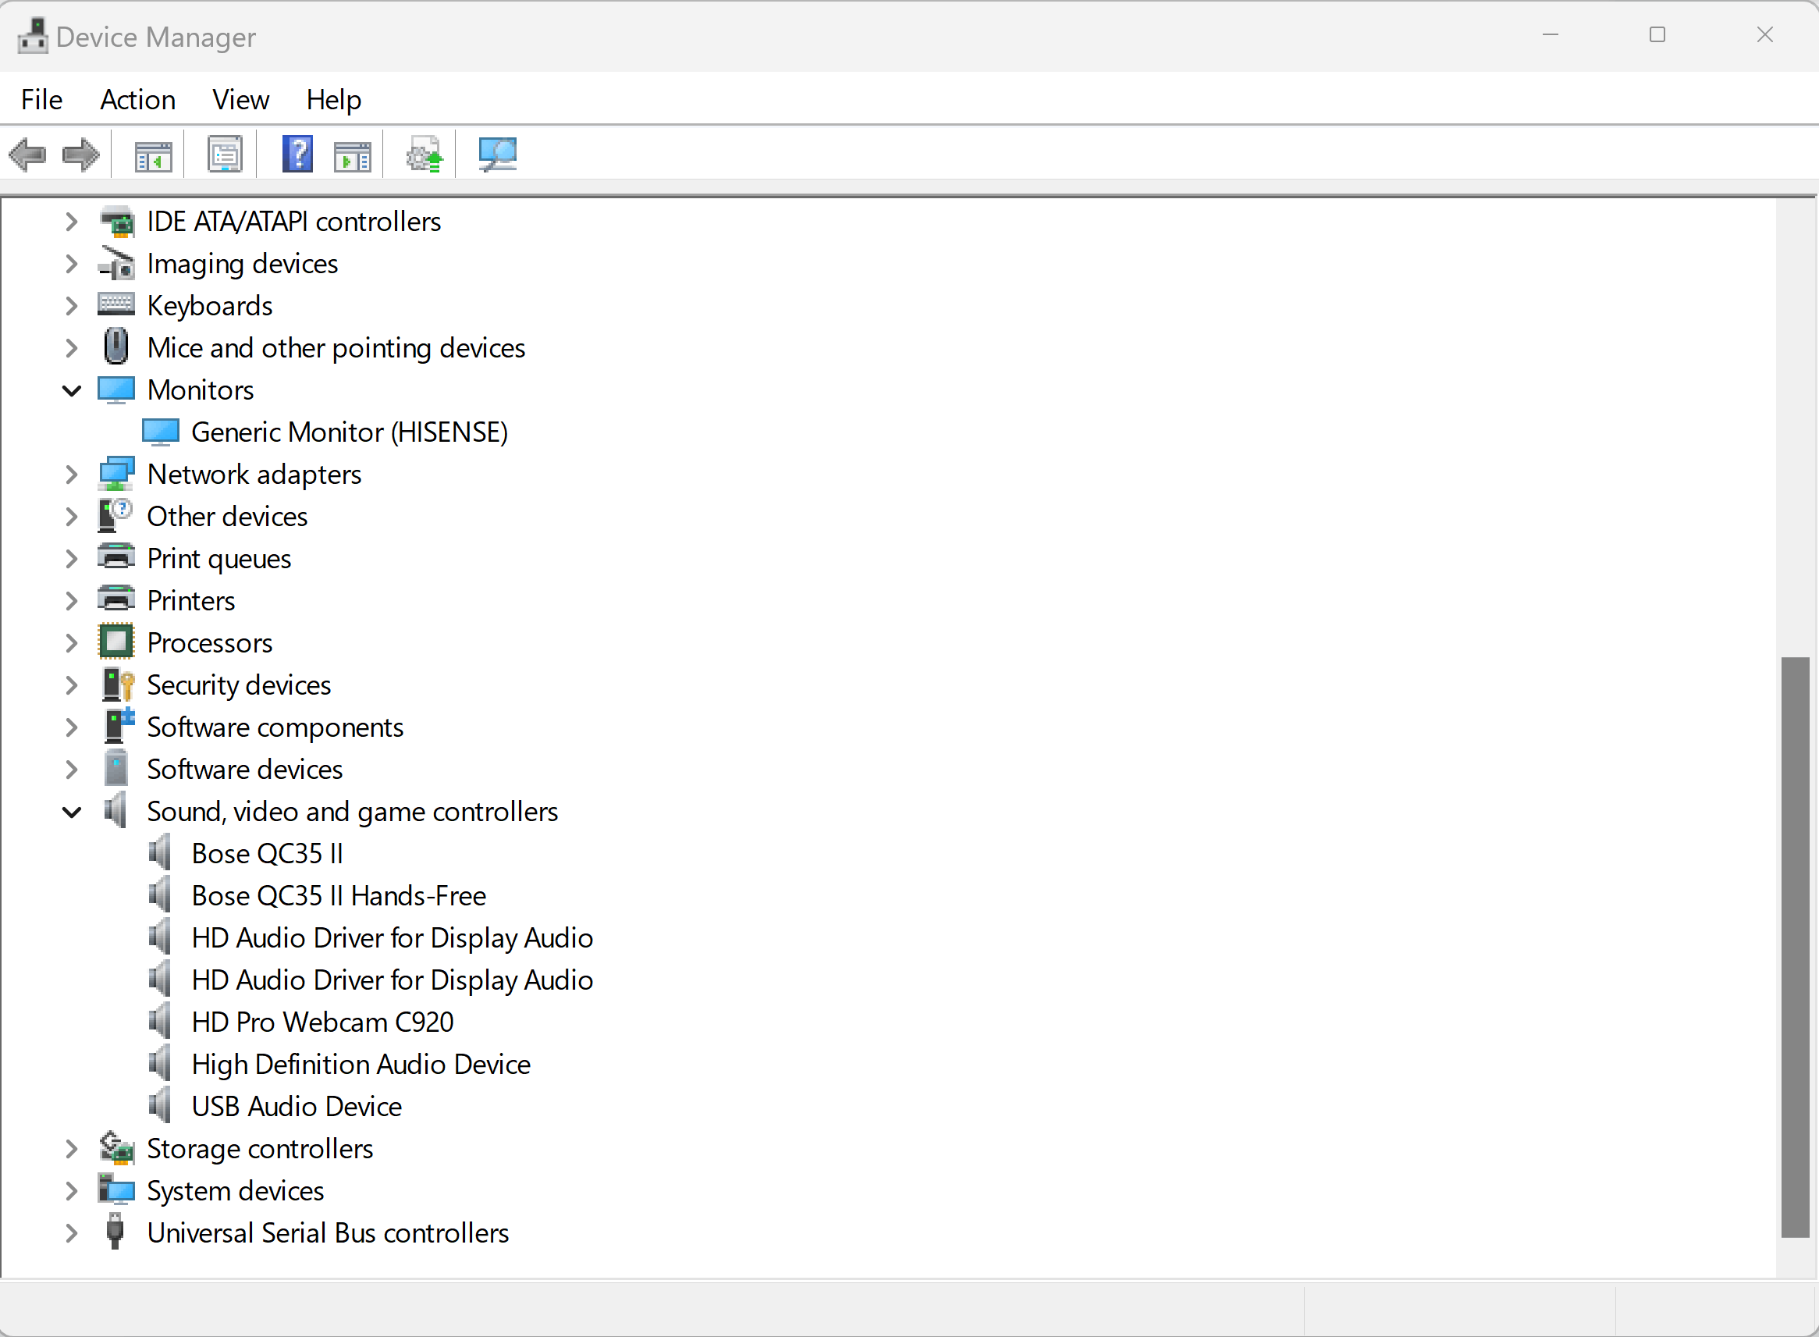Select the first HD Audio Driver for Display Audio
The height and width of the screenshot is (1337, 1819).
393,937
